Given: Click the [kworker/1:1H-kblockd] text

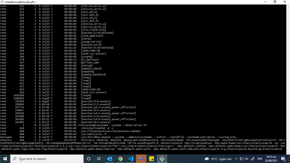Looking at the screenshot, I should 97,33.
